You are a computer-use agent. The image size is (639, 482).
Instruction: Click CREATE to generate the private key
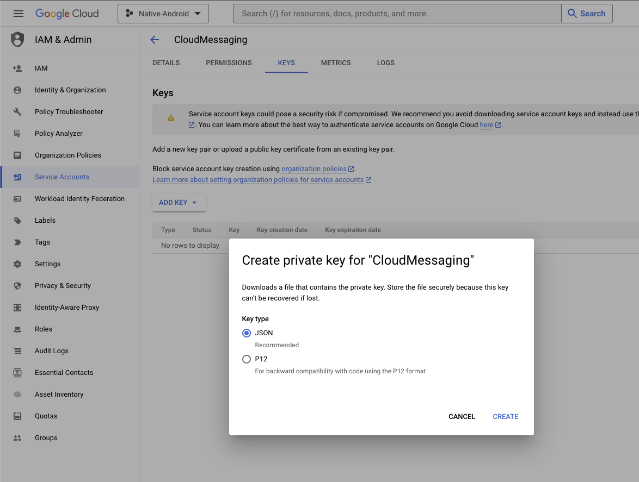[505, 417]
